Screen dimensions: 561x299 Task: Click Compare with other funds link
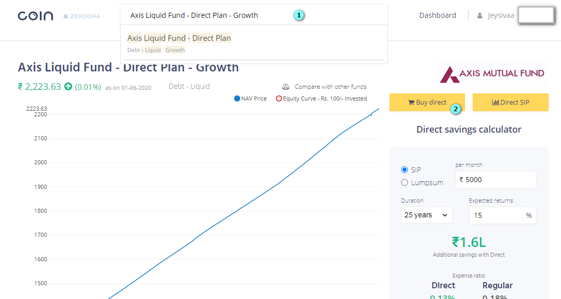tap(330, 87)
